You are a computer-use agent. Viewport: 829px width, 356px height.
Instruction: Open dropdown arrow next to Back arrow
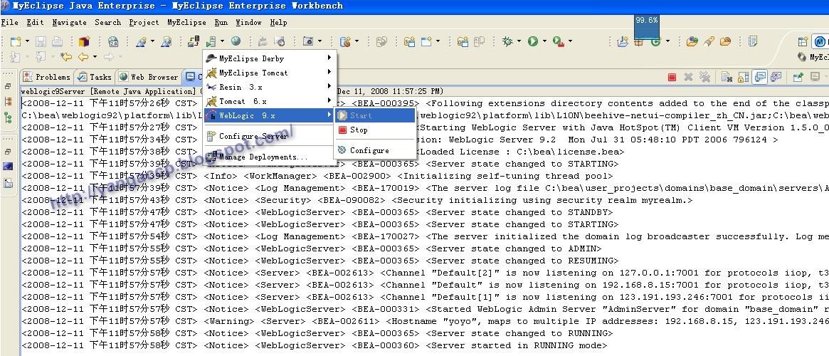click(95, 56)
